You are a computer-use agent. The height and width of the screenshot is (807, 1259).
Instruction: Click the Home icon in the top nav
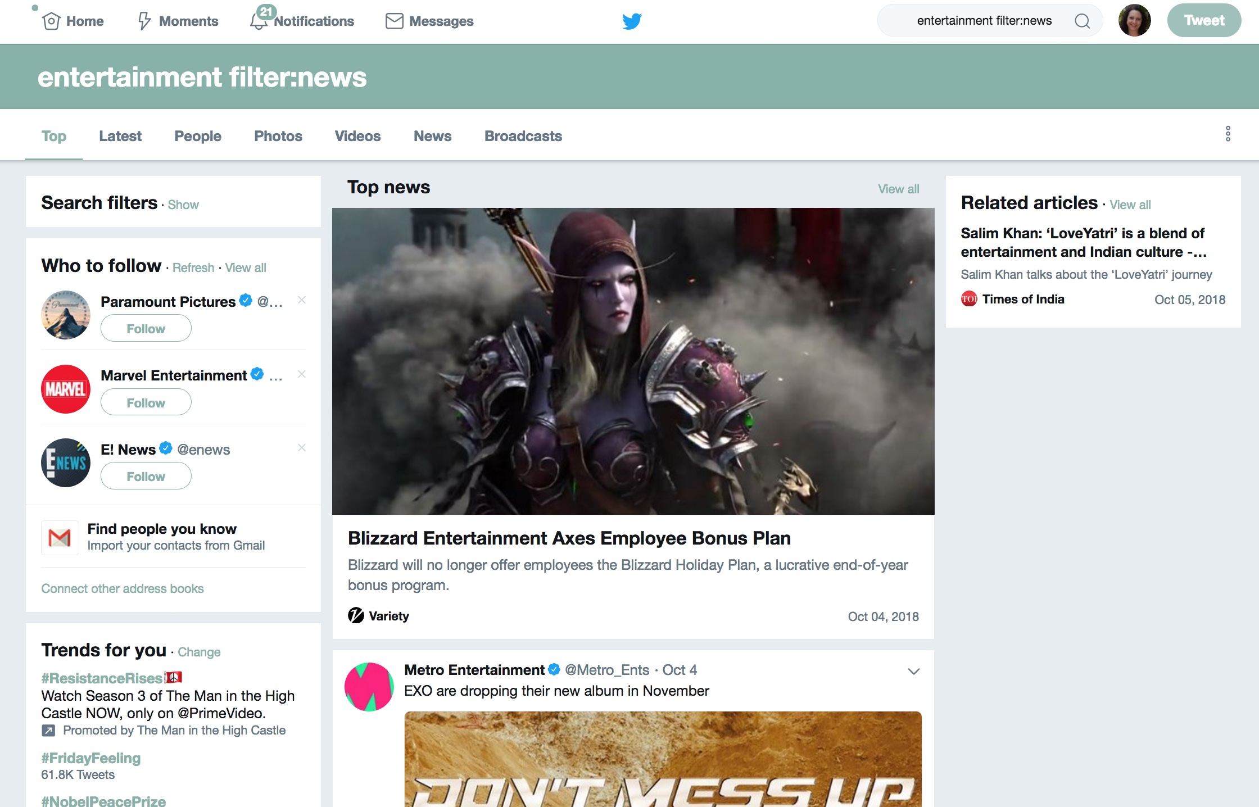pyautogui.click(x=51, y=21)
